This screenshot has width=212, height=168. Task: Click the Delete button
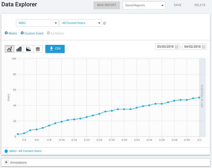pyautogui.click(x=200, y=5)
